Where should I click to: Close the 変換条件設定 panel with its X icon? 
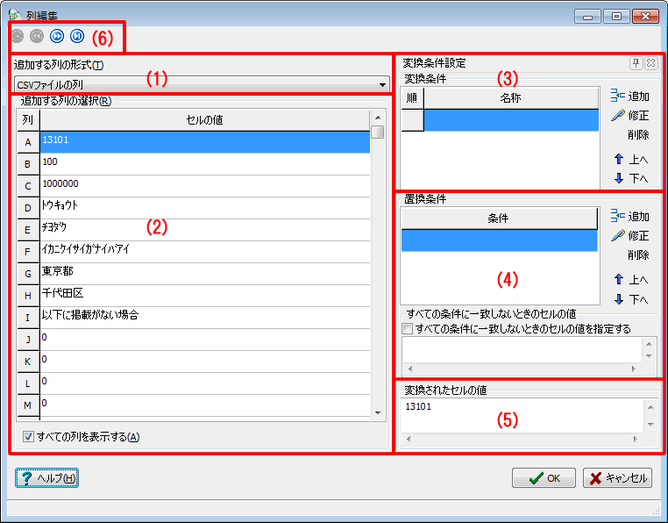[x=650, y=63]
